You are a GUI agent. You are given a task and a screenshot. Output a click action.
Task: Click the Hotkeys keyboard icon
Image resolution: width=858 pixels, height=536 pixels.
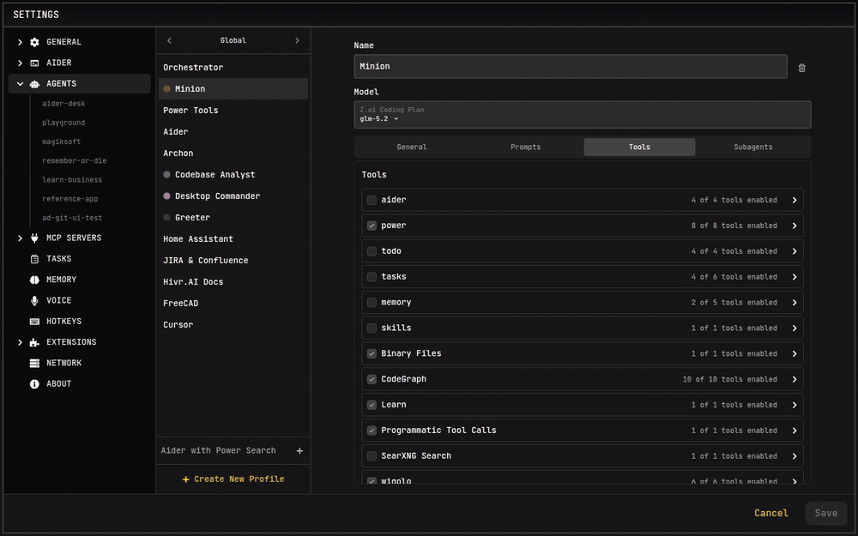[x=34, y=321]
